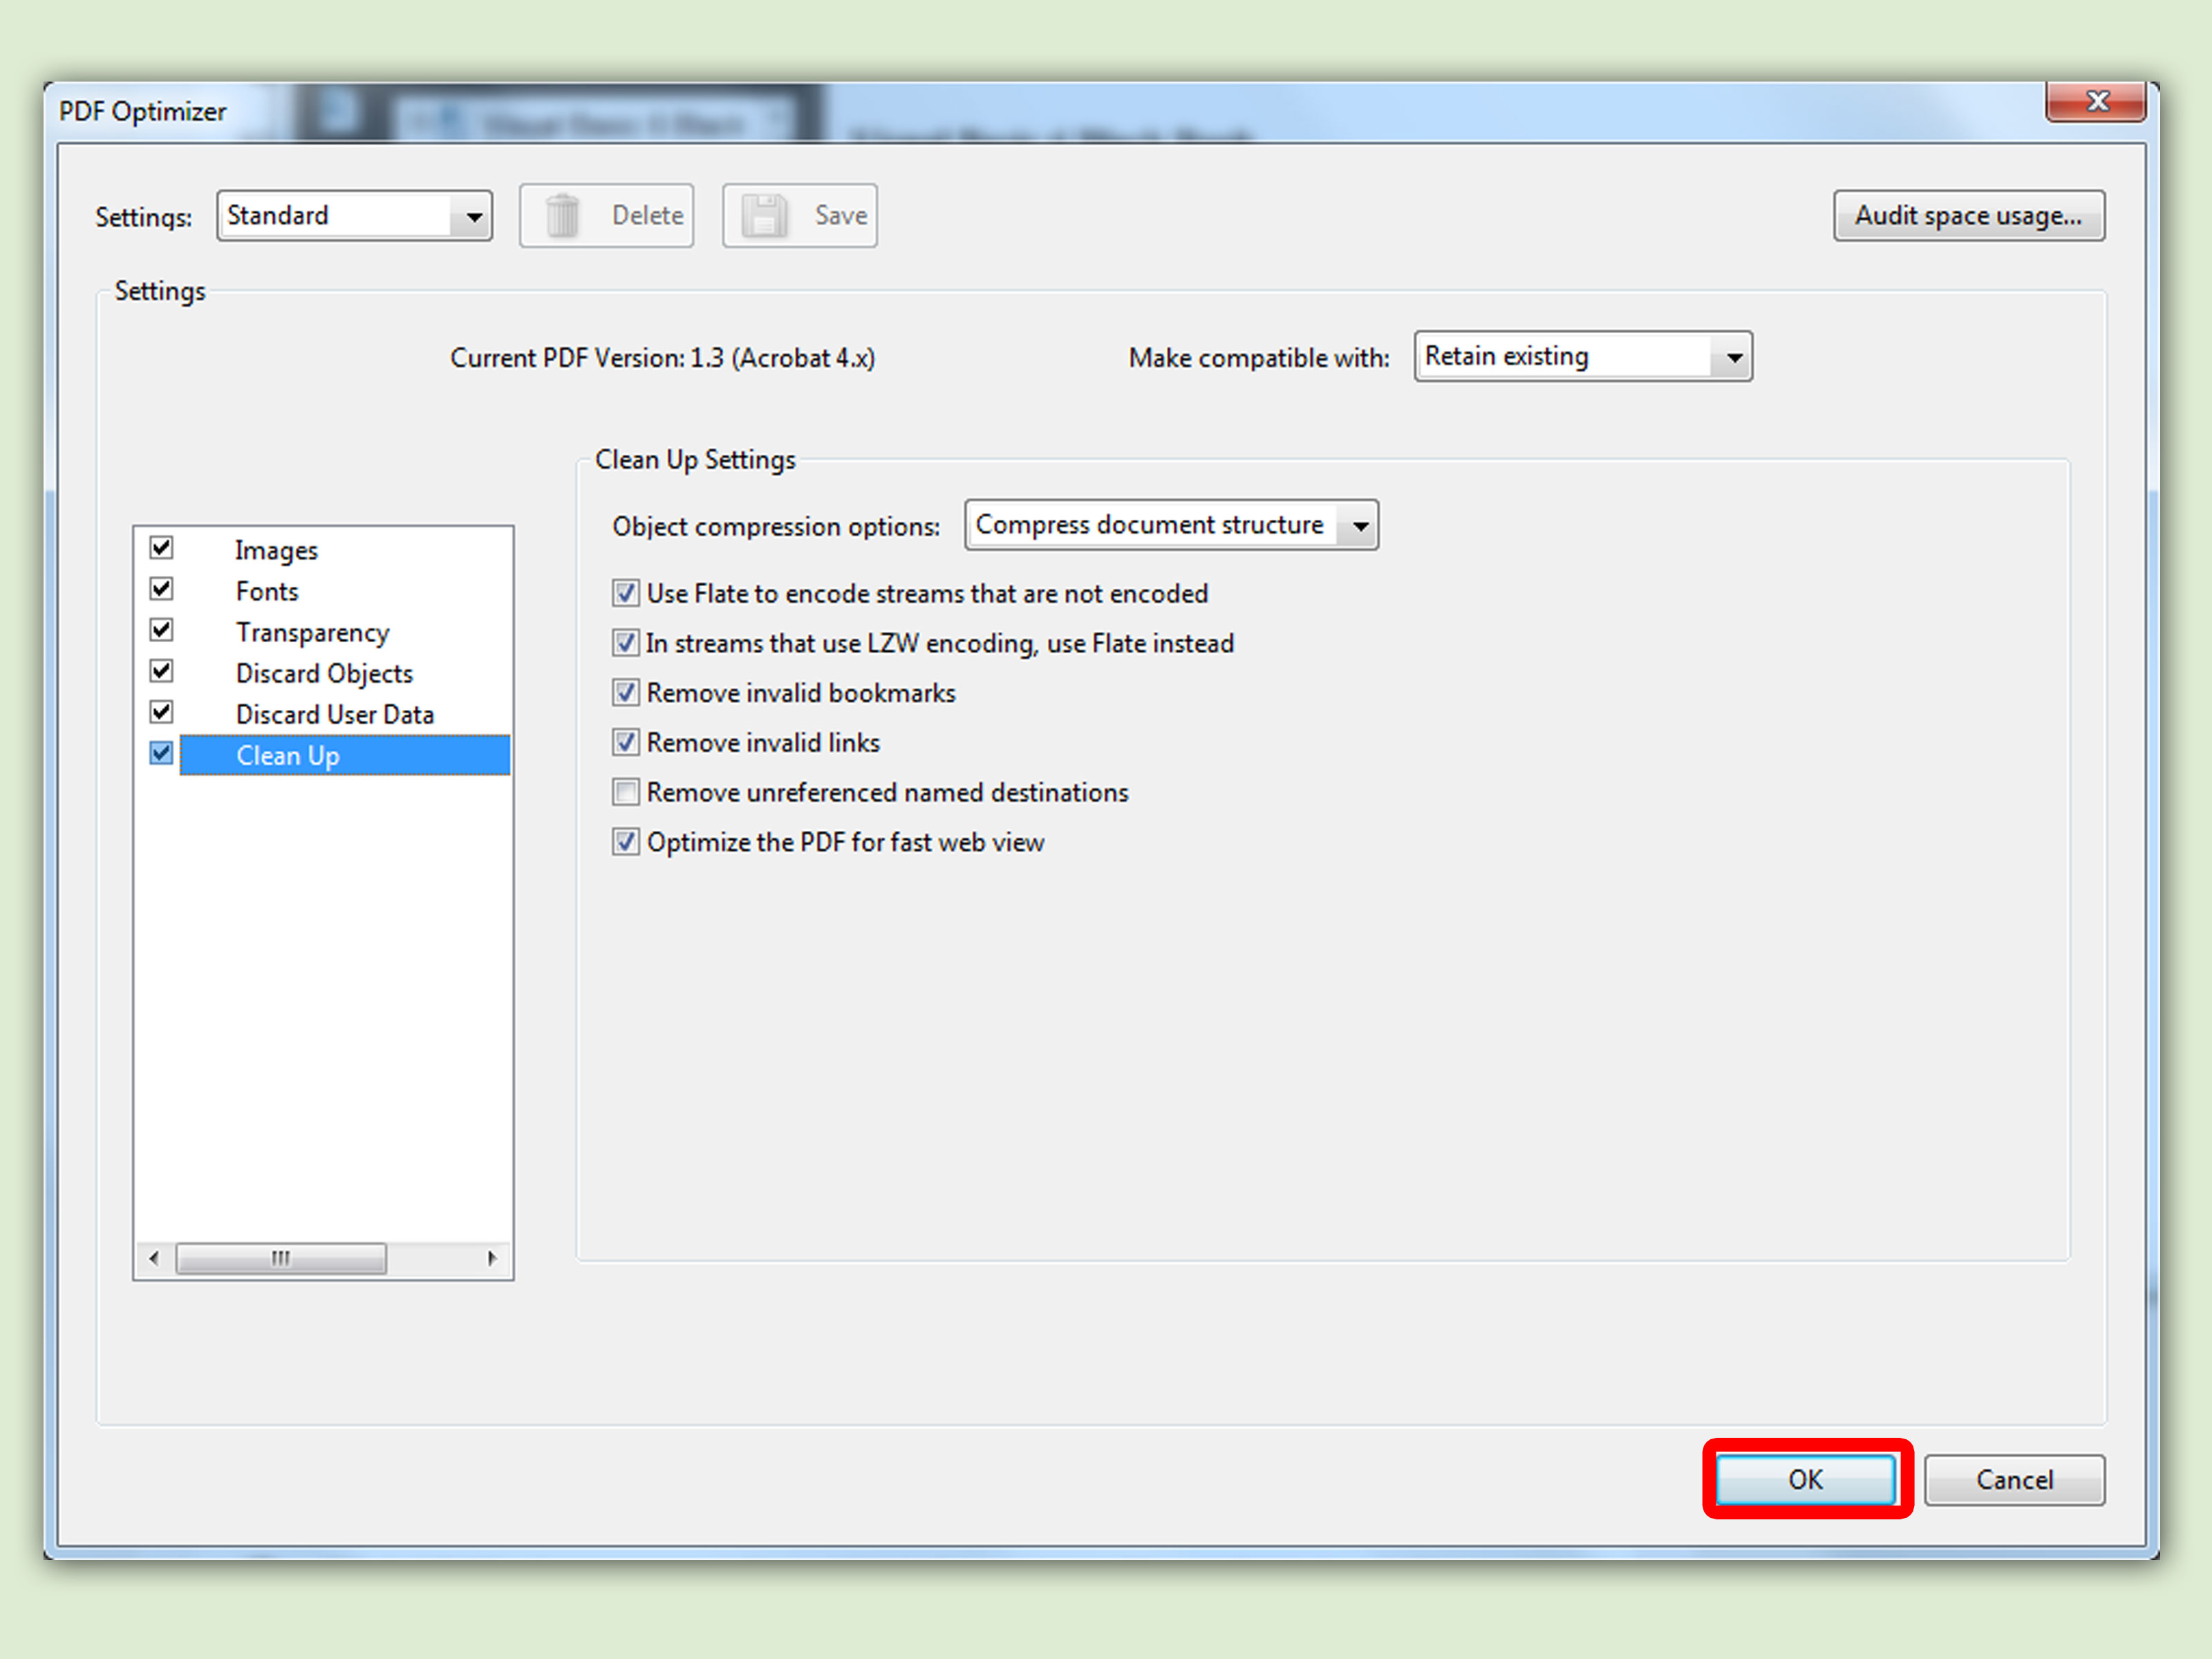
Task: Uncheck Remove invalid bookmarks
Action: click(x=626, y=693)
